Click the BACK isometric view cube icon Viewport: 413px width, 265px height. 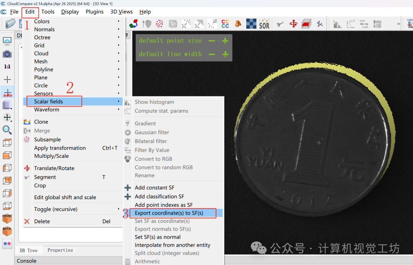pos(7,231)
